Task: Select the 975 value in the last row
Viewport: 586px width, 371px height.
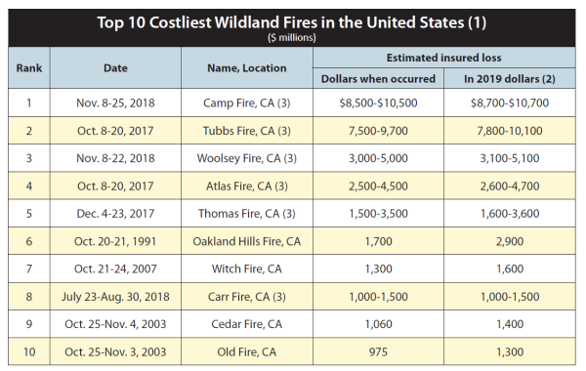Action: pos(378,351)
